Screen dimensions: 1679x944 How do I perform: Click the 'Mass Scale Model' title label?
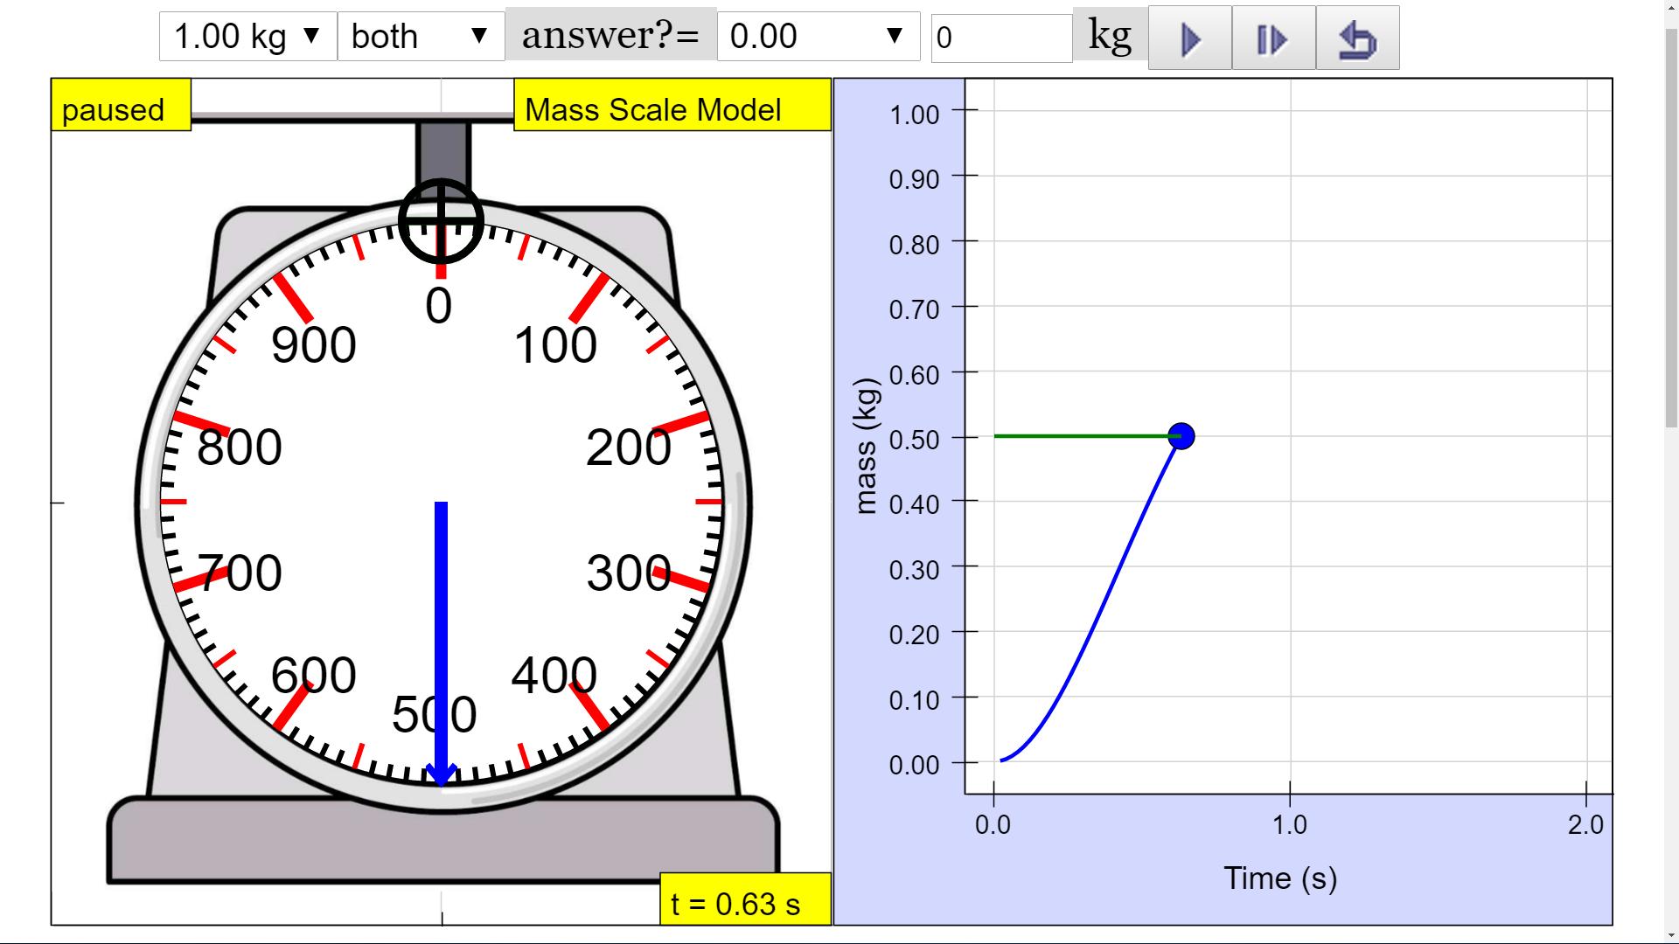pyautogui.click(x=672, y=105)
